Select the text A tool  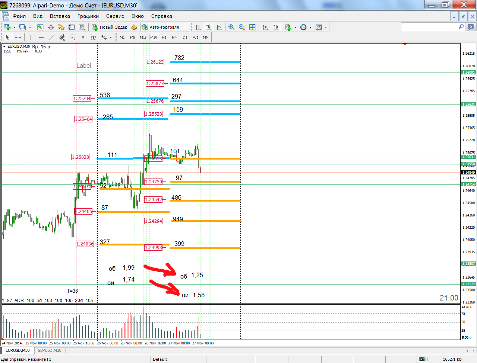tap(83, 37)
